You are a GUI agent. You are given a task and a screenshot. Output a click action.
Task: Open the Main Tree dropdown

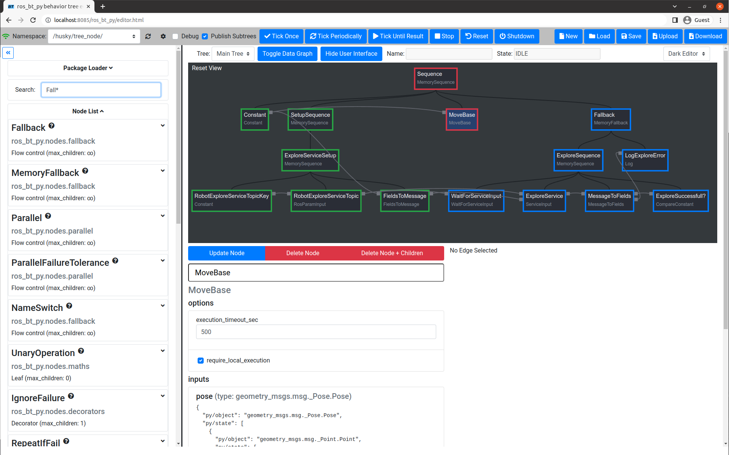[233, 54]
